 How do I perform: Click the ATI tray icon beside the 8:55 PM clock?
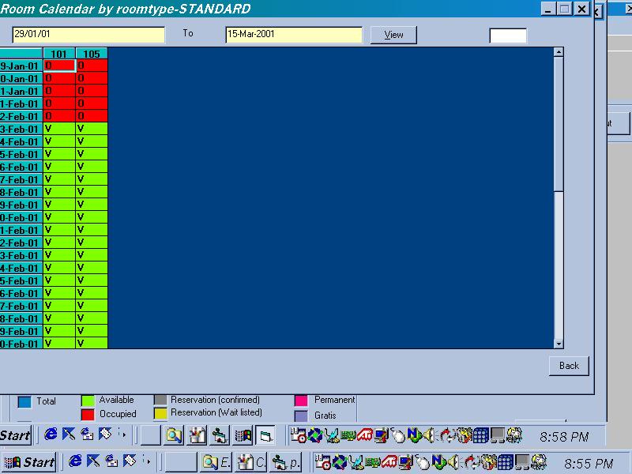coord(389,462)
